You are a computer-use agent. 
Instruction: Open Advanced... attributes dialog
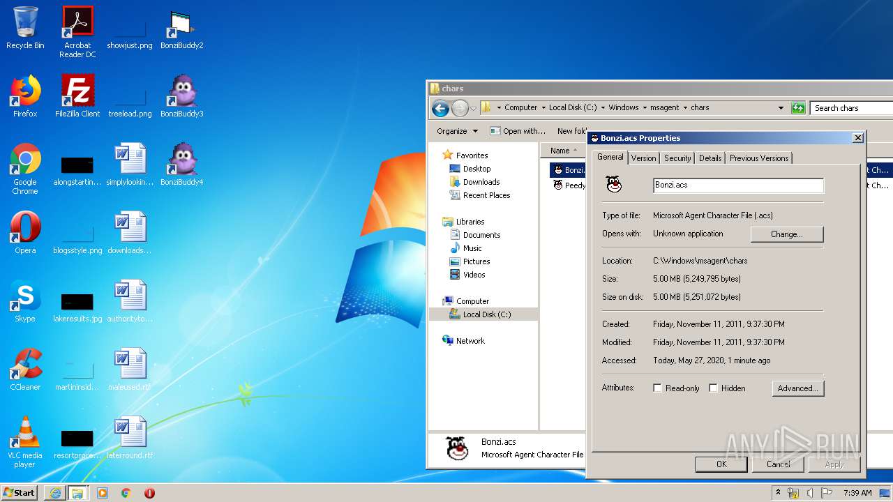click(x=798, y=388)
